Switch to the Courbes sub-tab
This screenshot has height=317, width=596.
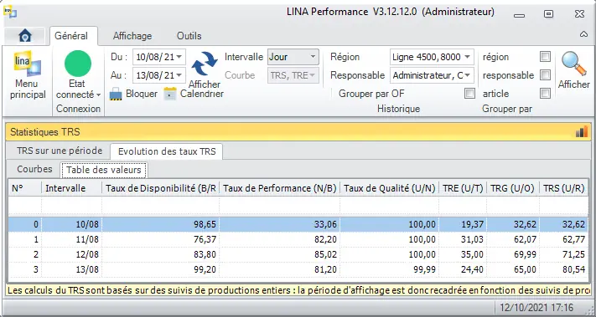click(34, 169)
